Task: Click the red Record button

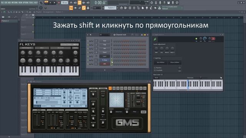Action: pyautogui.click(x=59, y=3)
